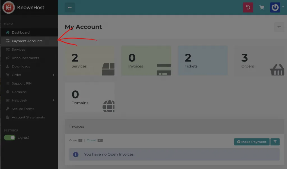Open the user power avatar icon
287x169 pixels.
275,8
